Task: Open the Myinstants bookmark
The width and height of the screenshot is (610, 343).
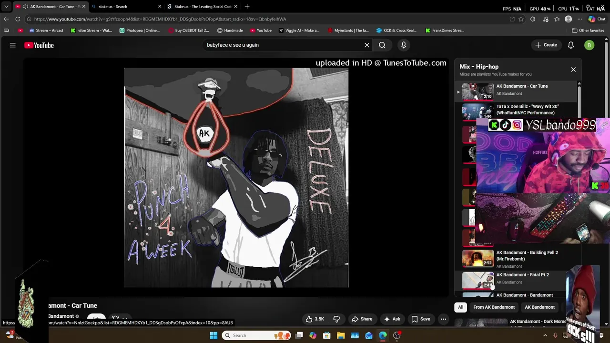Action: tap(348, 30)
